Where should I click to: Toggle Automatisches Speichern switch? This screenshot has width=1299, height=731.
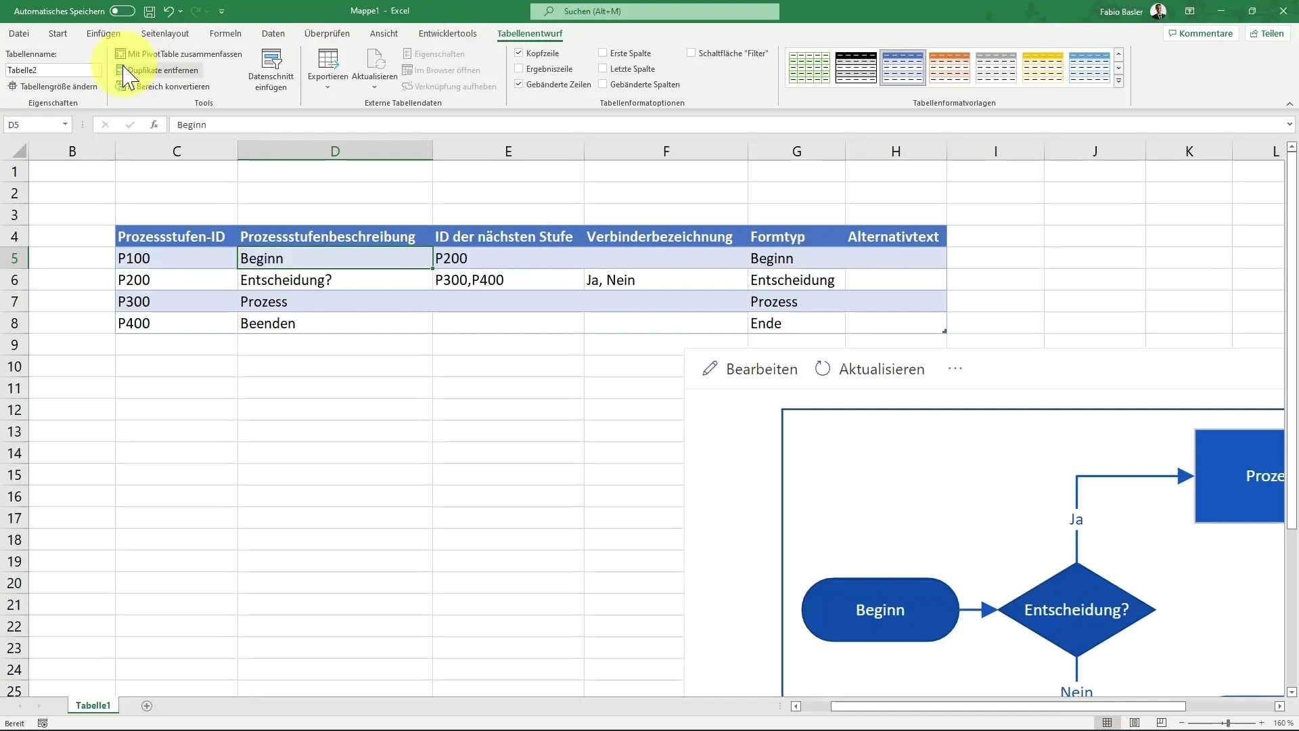click(x=122, y=12)
